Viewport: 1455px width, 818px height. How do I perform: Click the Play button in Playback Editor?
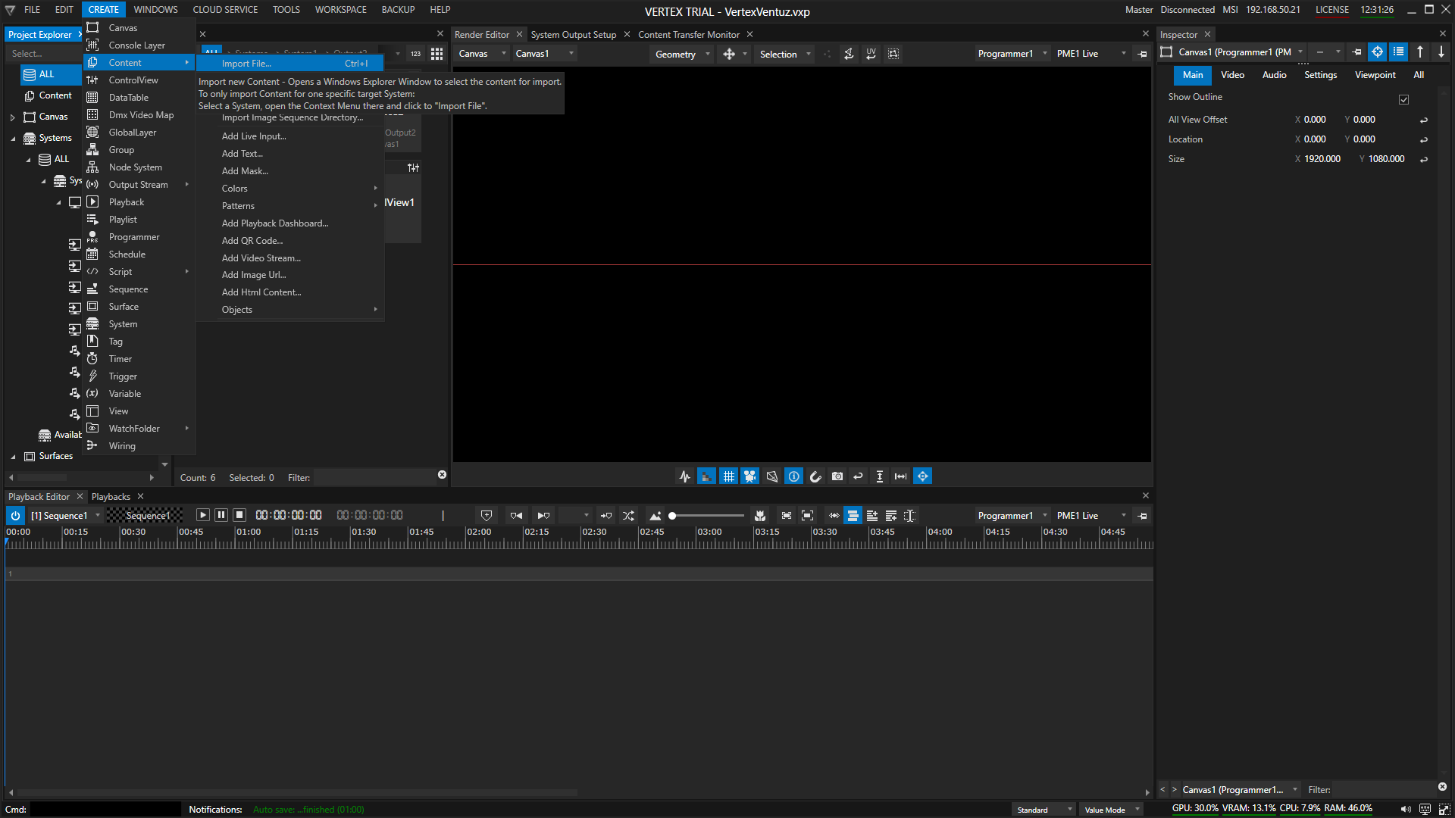(202, 515)
